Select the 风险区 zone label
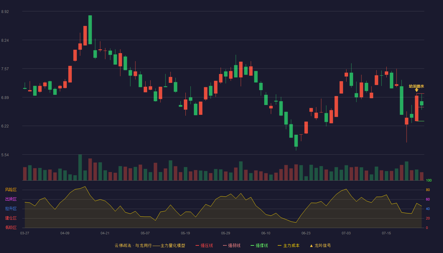The height and width of the screenshot is (253, 443). coord(11,190)
